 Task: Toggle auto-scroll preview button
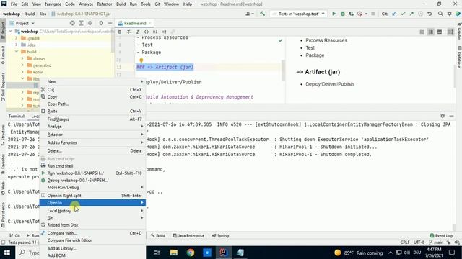tap(450, 32)
